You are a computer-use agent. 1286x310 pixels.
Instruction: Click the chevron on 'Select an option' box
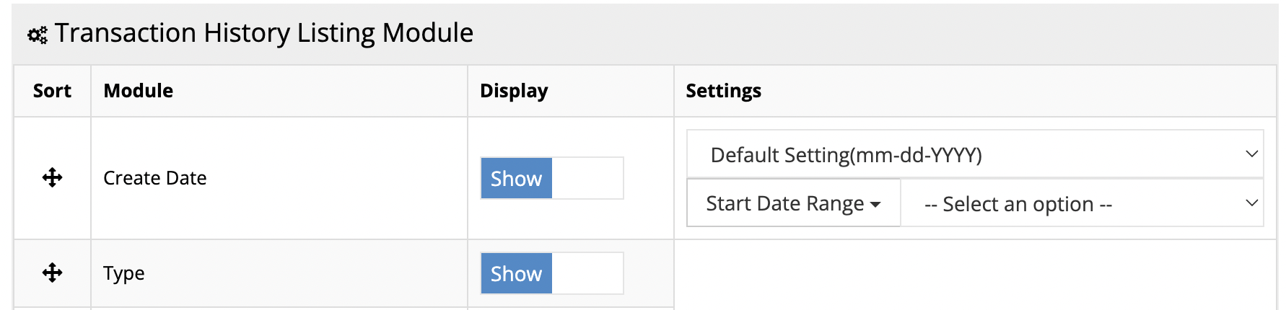[x=1251, y=203]
